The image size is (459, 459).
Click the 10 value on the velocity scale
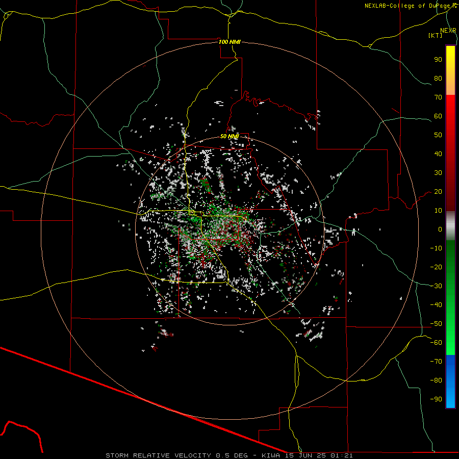click(438, 211)
